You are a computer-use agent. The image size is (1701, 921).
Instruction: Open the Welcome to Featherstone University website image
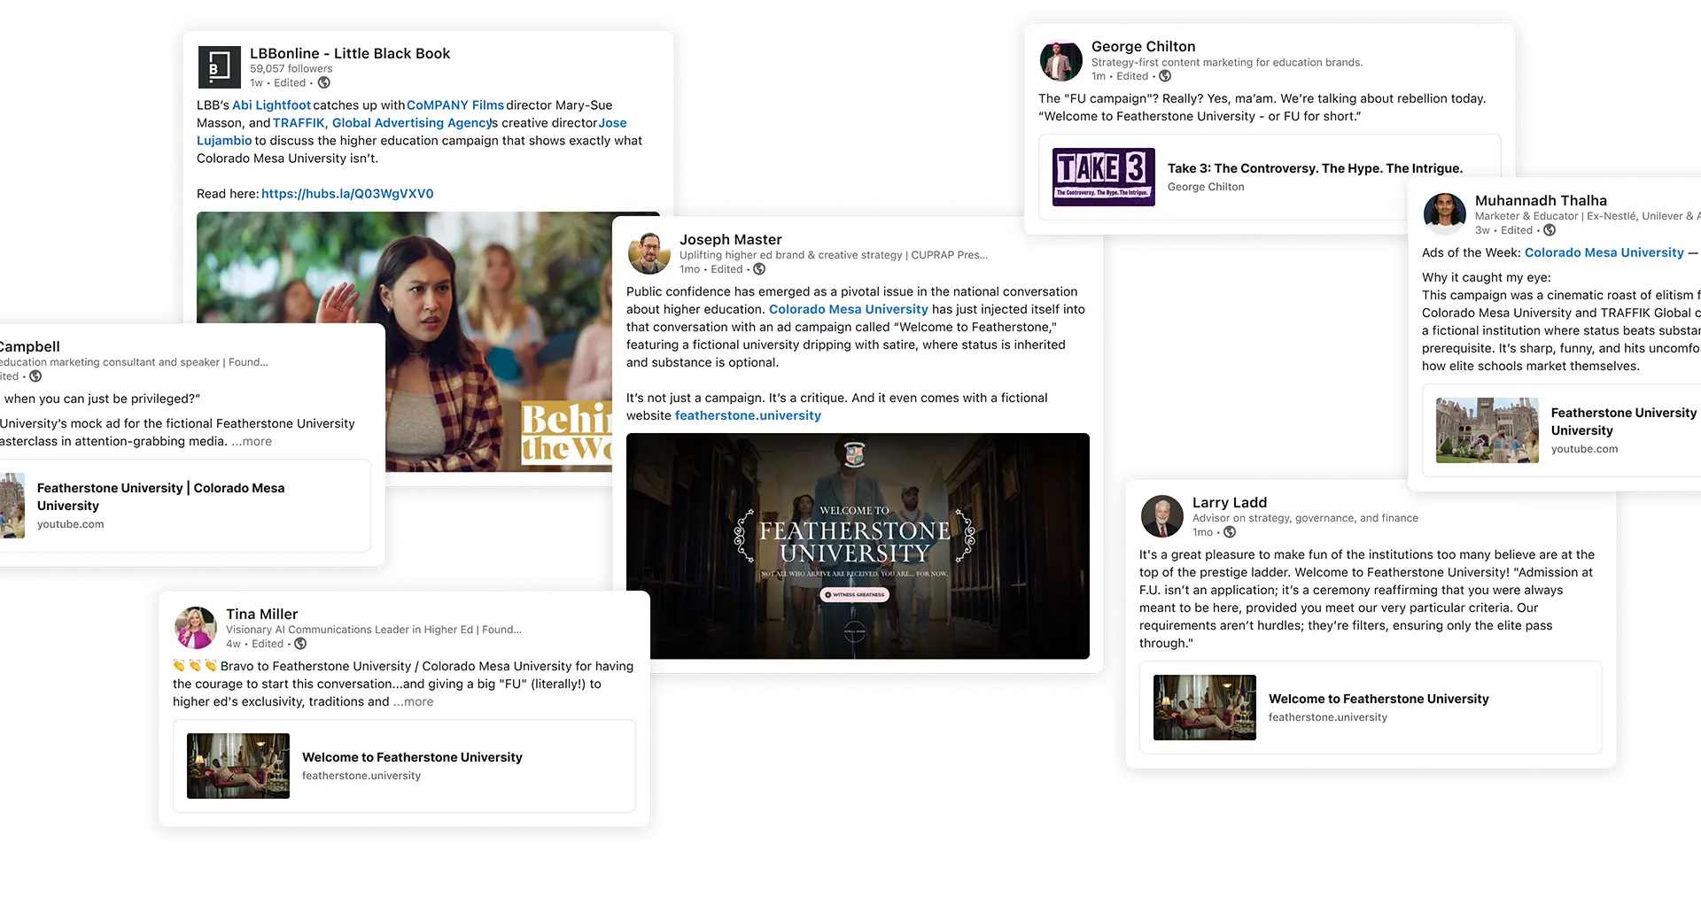pos(858,546)
